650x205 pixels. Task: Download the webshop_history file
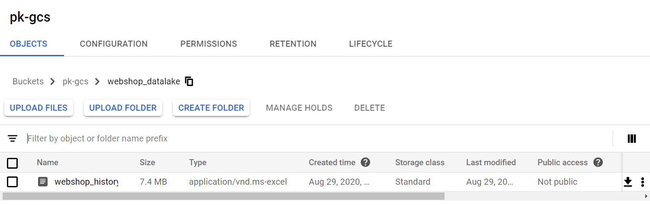coord(628,182)
